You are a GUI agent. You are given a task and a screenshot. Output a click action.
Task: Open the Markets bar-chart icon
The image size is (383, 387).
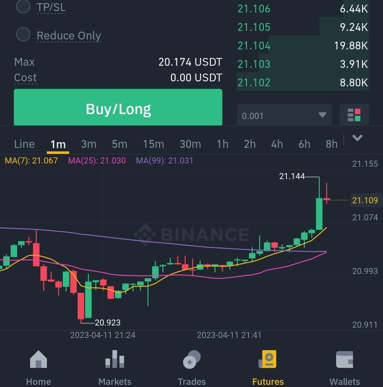click(115, 360)
